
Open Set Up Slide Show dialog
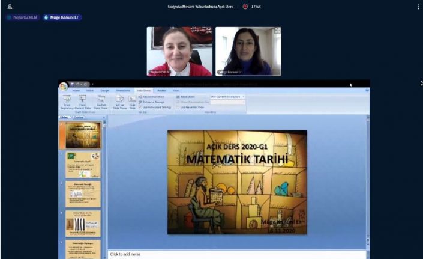click(x=120, y=102)
